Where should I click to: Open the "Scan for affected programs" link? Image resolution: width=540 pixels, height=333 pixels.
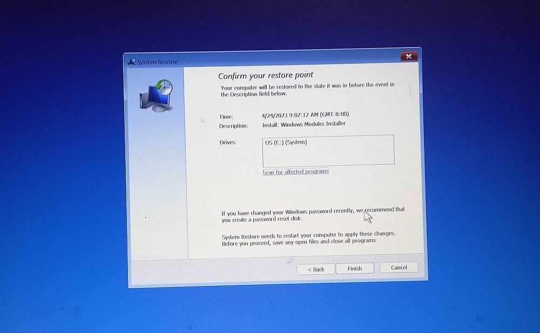296,171
